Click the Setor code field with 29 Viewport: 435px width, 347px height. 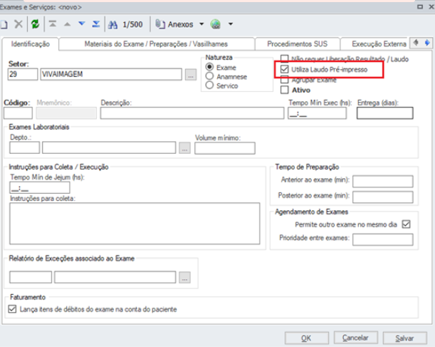click(x=23, y=74)
